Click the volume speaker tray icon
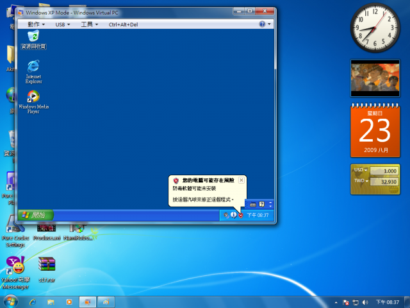This screenshot has width=410, height=308. click(x=365, y=302)
